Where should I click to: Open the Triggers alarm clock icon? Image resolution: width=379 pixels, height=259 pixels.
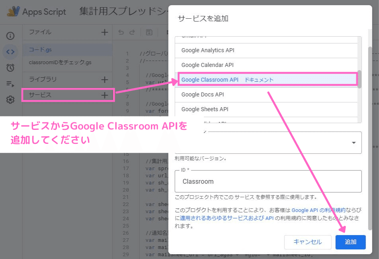10,68
